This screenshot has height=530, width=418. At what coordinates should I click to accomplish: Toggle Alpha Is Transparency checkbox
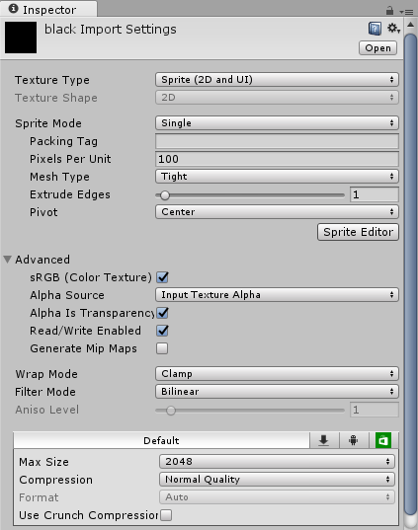pos(162,313)
